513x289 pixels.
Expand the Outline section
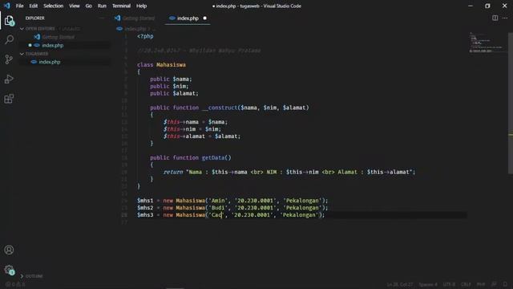point(22,276)
